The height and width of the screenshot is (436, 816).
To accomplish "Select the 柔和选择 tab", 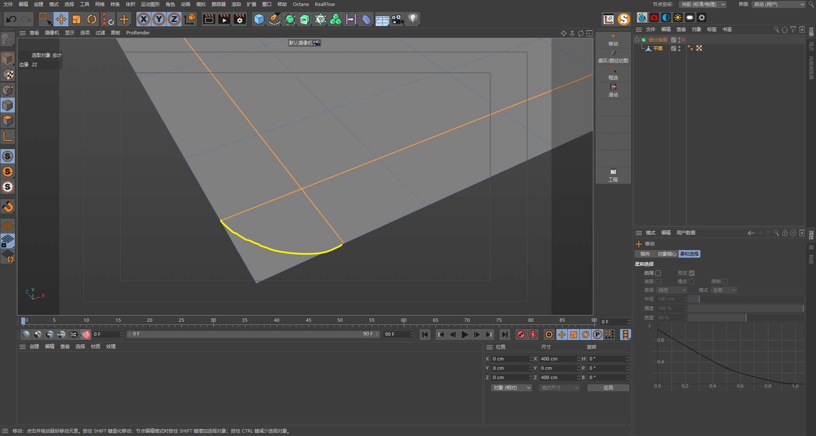I will pos(689,254).
